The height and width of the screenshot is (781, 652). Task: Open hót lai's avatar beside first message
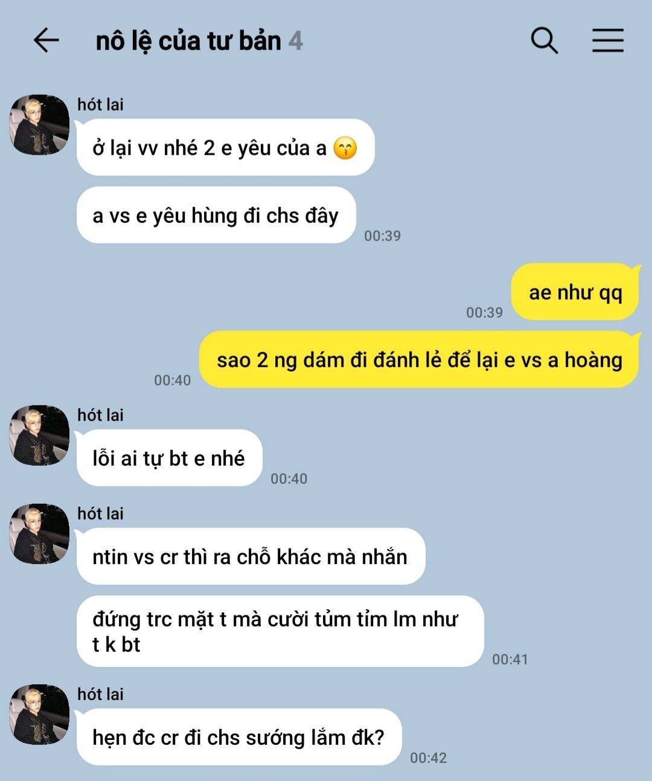tap(39, 124)
